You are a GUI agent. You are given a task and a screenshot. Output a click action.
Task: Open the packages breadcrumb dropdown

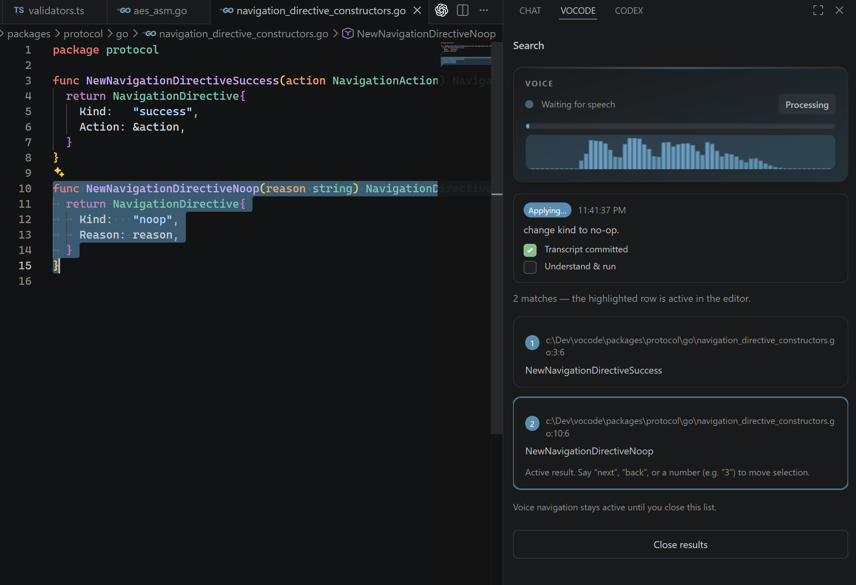pos(29,34)
